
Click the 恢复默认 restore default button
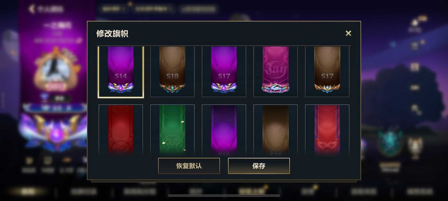189,166
